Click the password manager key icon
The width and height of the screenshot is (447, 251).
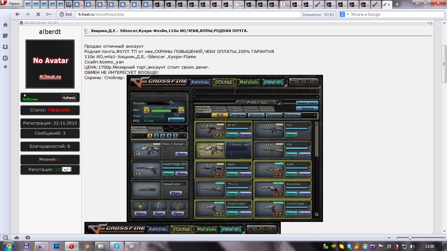point(48,14)
